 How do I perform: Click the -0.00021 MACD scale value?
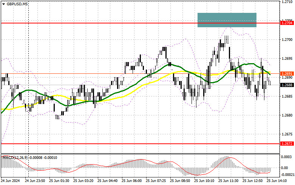(287, 175)
